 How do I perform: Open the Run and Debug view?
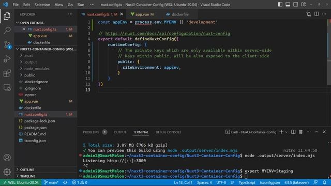tap(7, 59)
